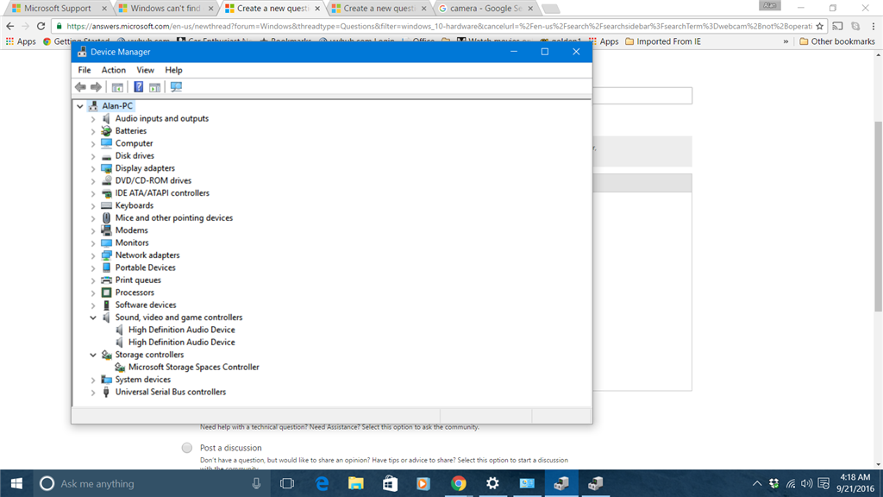
Task: Expand the Network adapters arrow
Action: click(x=93, y=255)
